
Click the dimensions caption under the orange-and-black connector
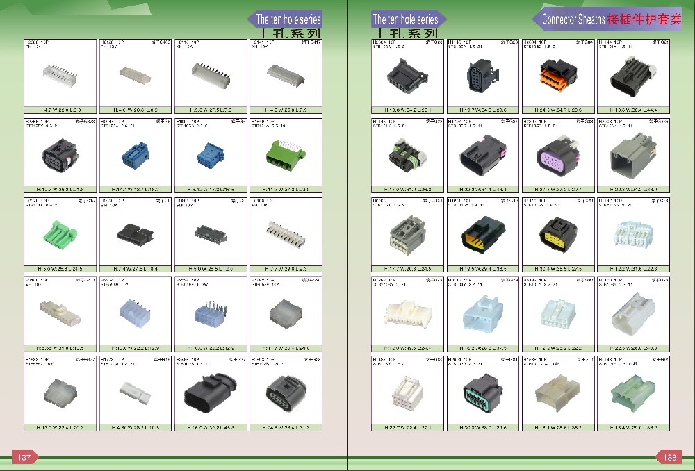[x=558, y=110]
